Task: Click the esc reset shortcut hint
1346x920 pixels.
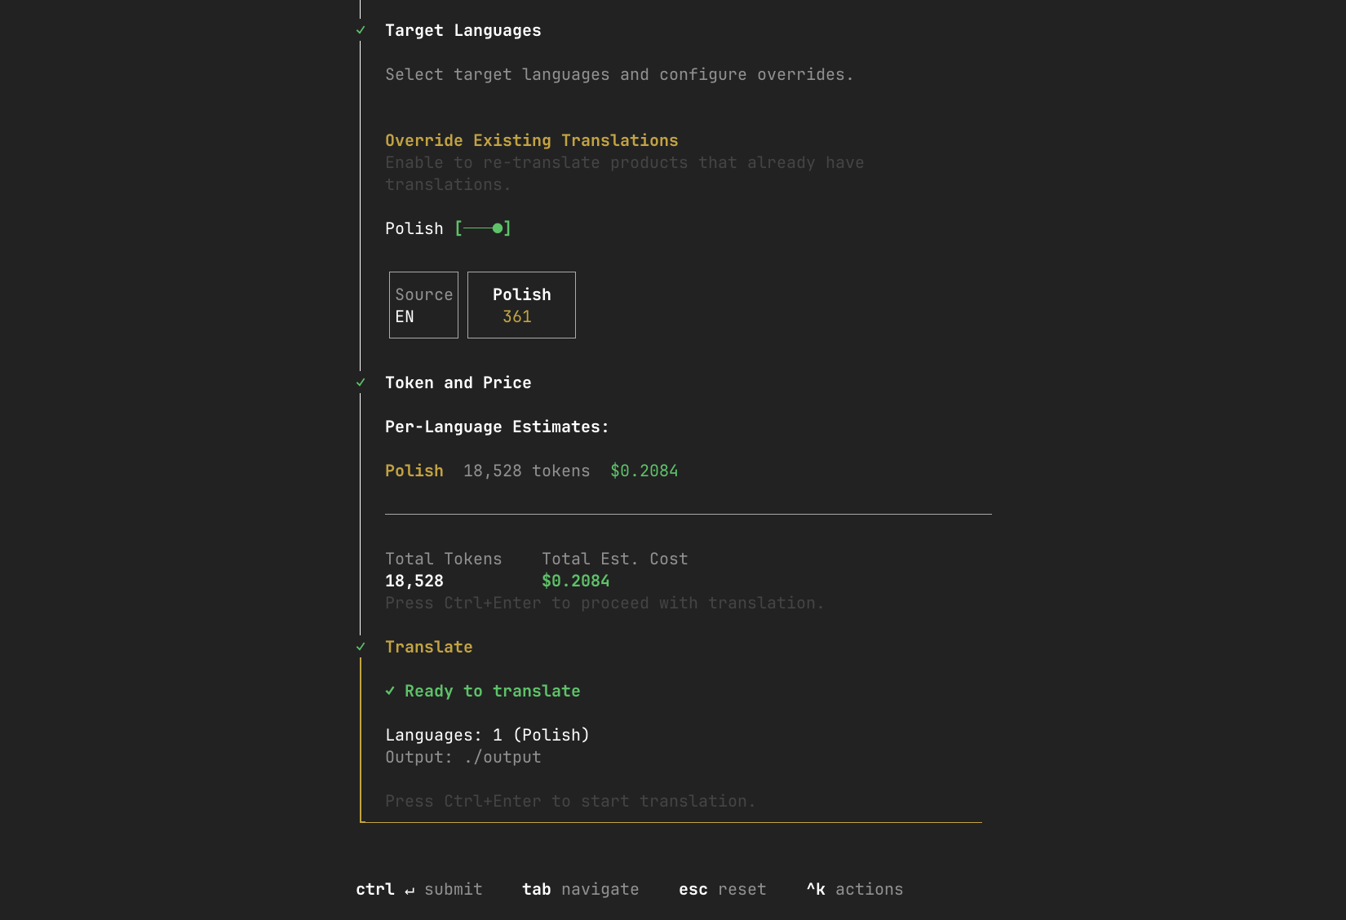Action: 722,889
